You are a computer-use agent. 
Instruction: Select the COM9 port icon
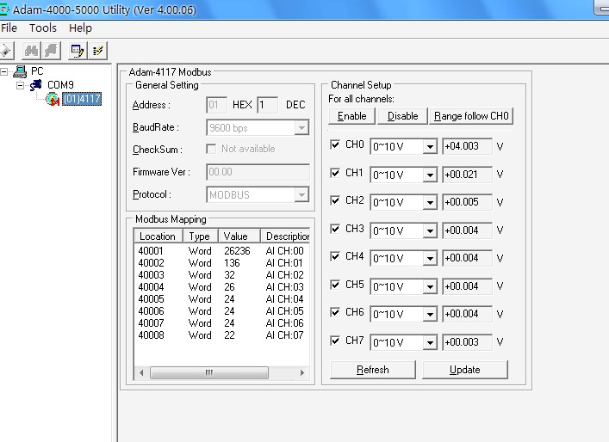click(x=37, y=85)
